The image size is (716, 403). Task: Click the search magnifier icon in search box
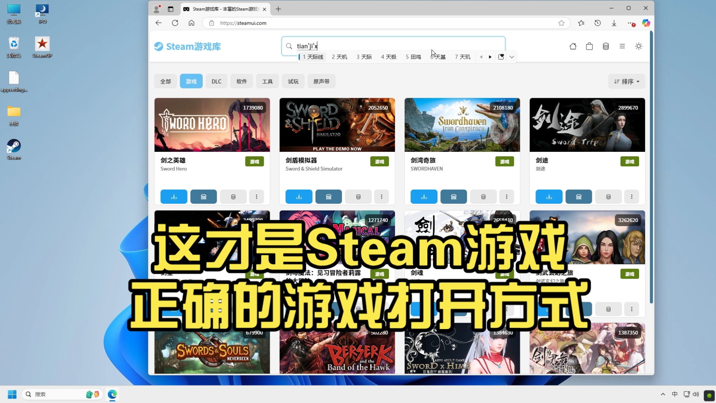pos(289,46)
